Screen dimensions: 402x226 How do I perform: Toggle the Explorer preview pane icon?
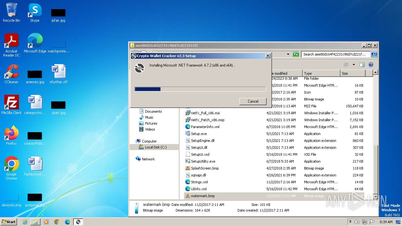[362, 65]
